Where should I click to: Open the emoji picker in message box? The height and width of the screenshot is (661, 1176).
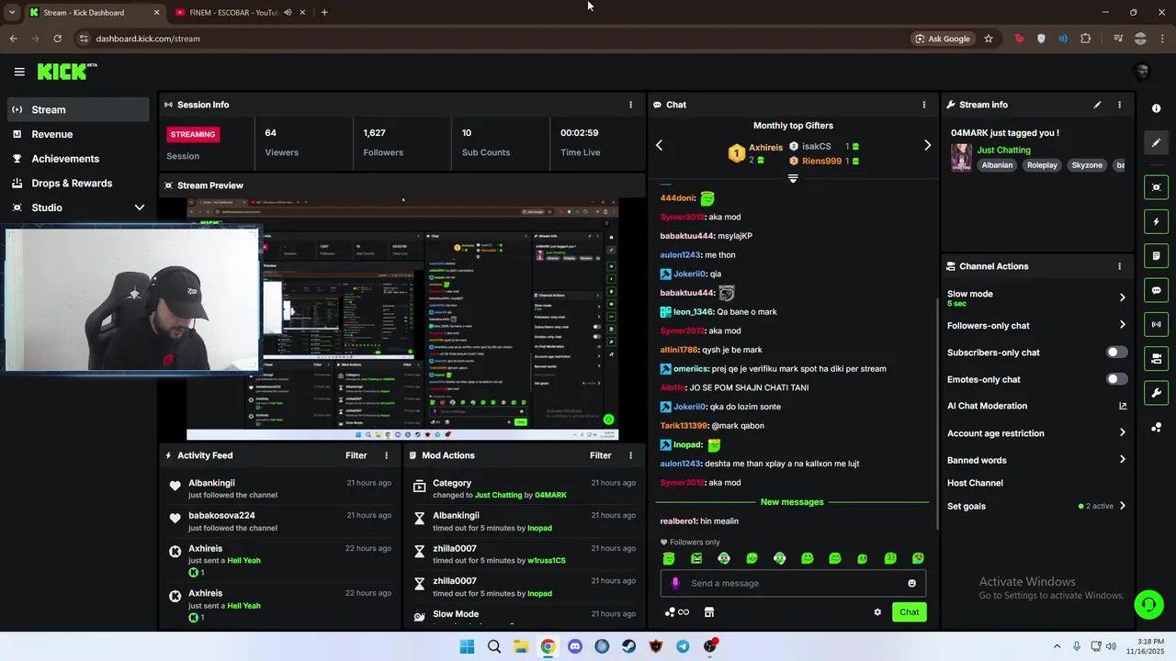pyautogui.click(x=911, y=583)
